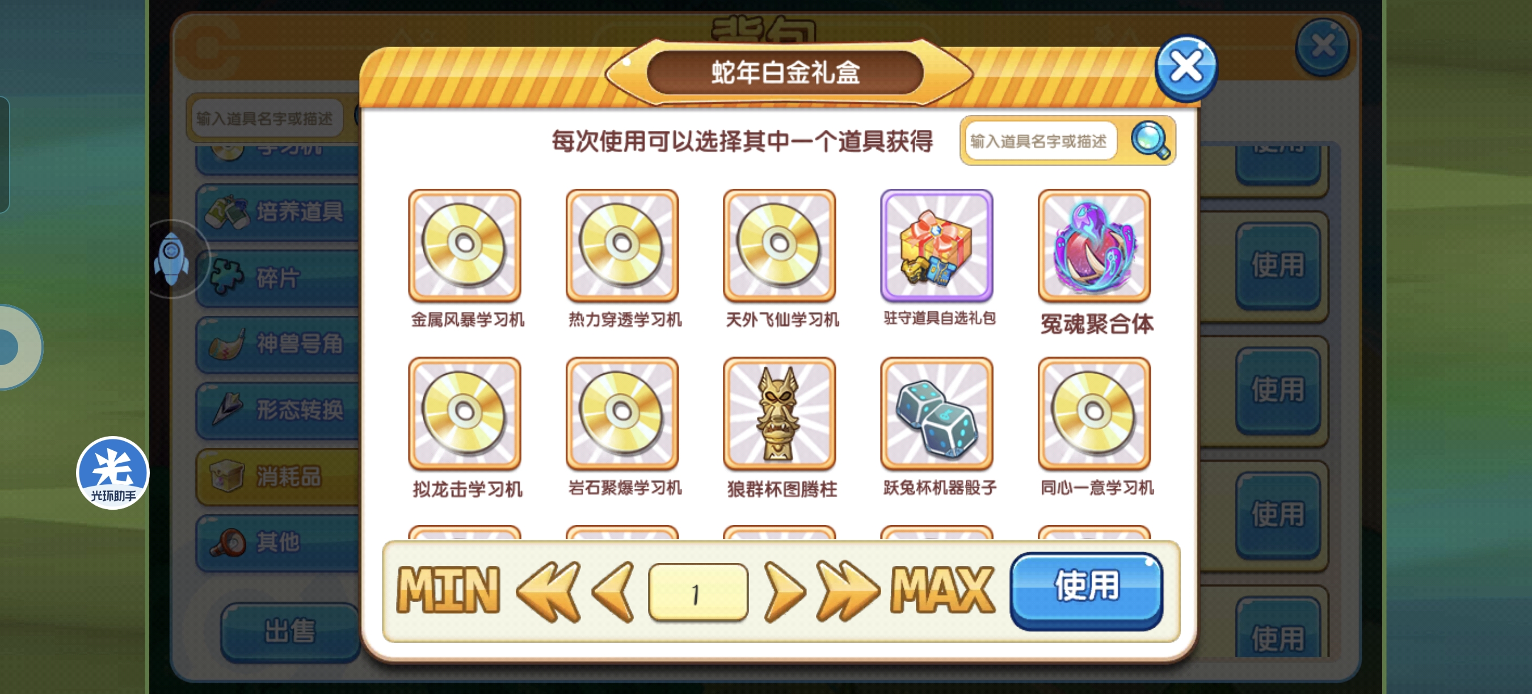The width and height of the screenshot is (1532, 694).
Task: Select the 金属风暴学习机 disc item
Action: [465, 246]
